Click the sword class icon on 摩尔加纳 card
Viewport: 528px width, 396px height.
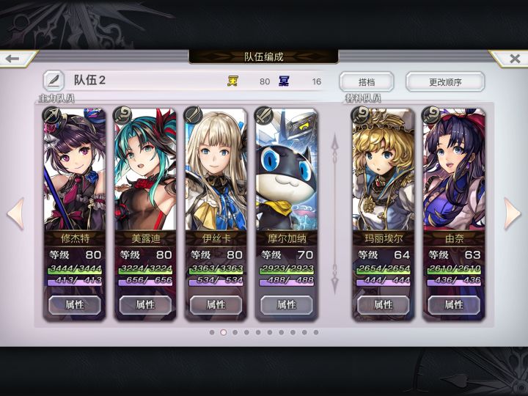tap(264, 115)
